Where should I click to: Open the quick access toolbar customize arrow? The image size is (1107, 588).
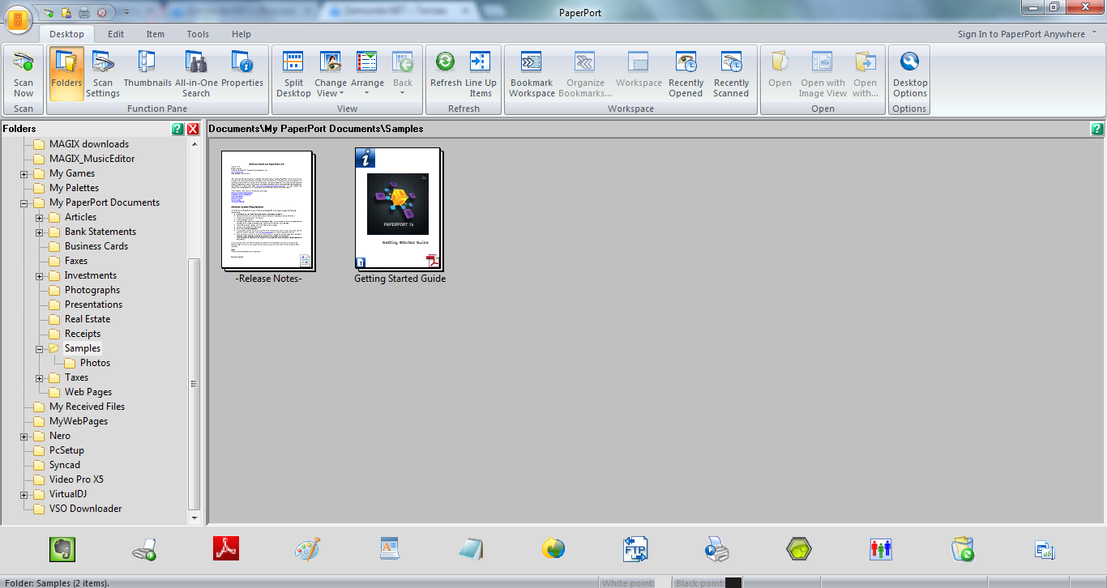pos(126,12)
